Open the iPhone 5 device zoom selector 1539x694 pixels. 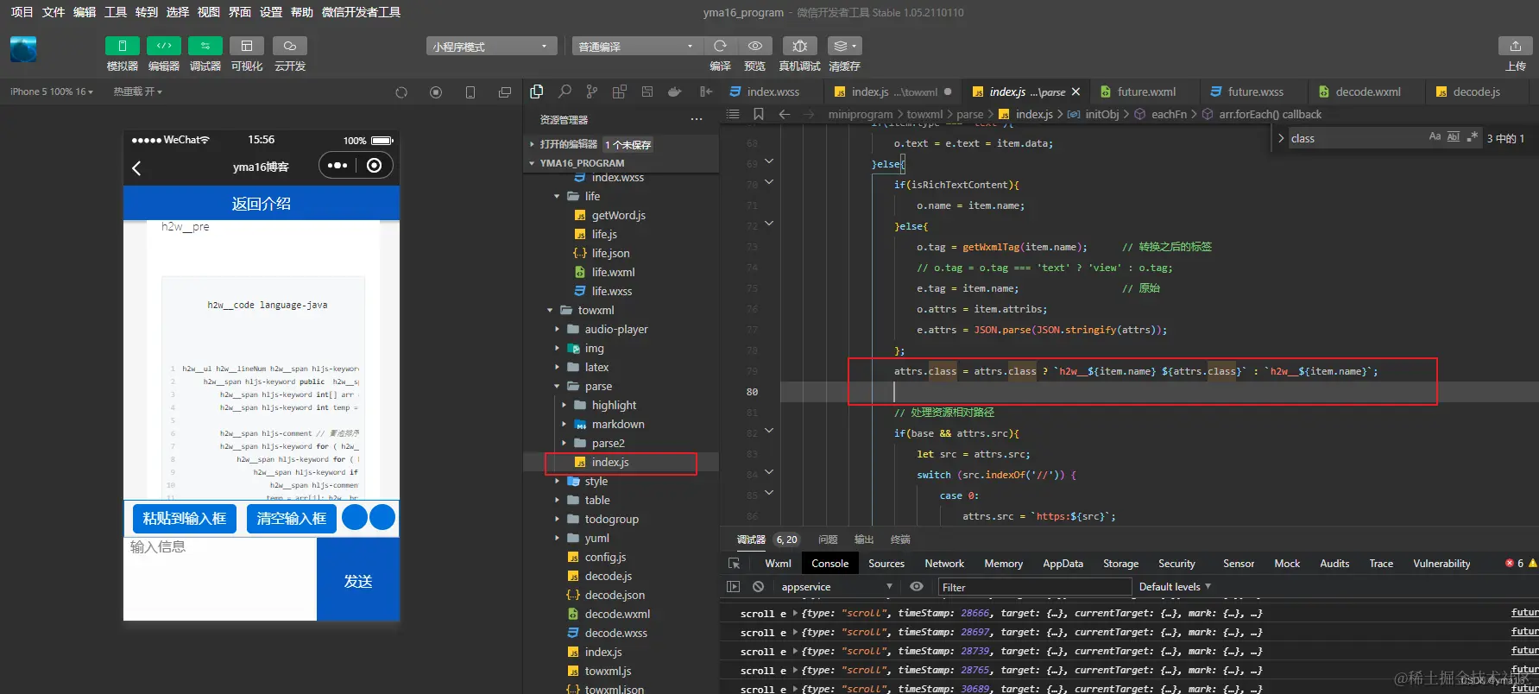[52, 91]
